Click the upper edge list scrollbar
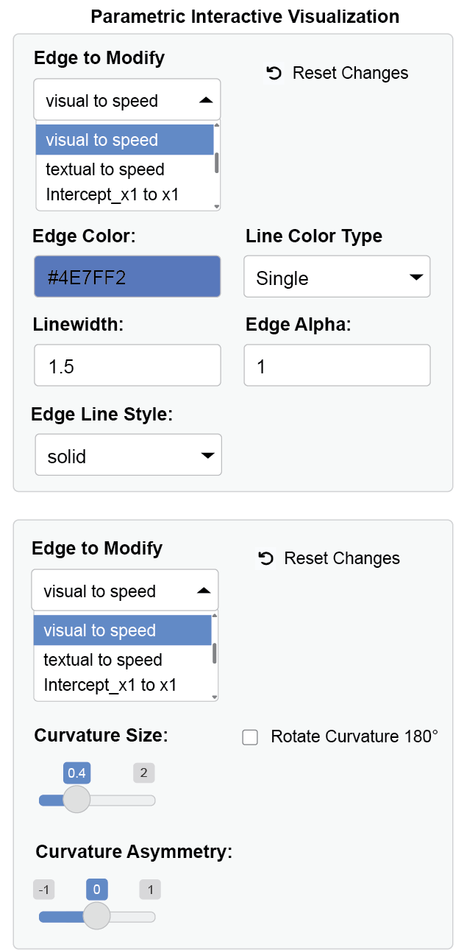 (x=217, y=162)
